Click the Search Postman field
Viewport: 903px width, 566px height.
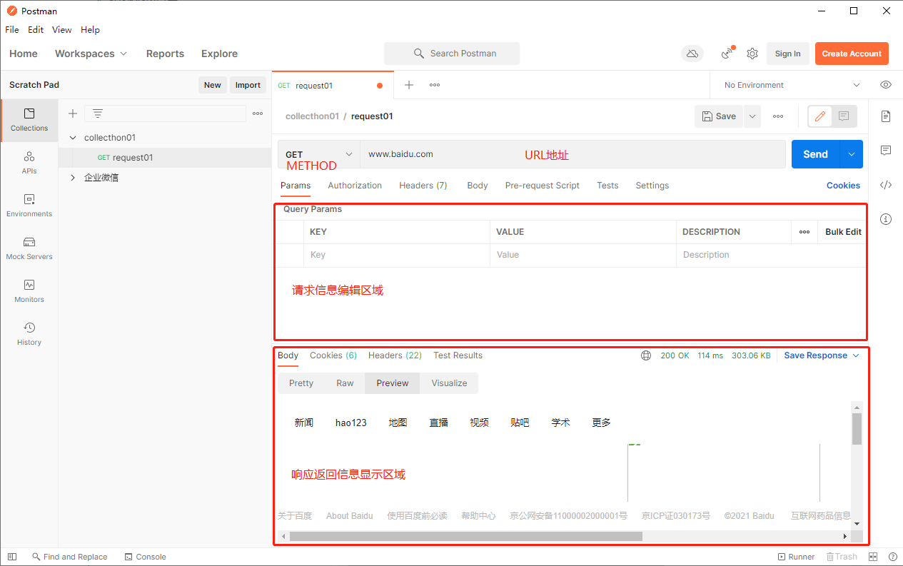[x=452, y=54]
